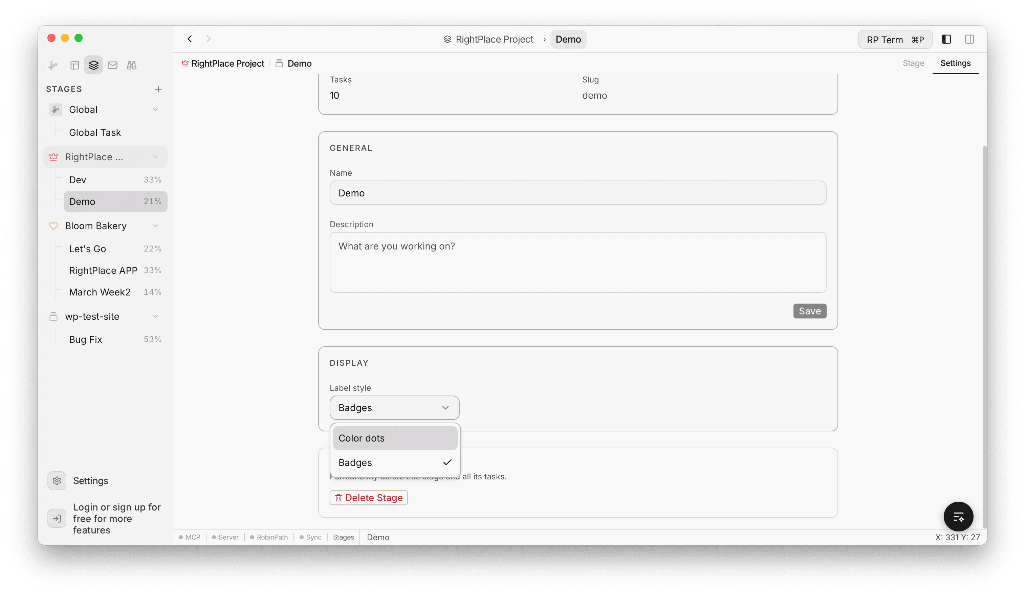Click the Bloom Bakery heart icon
Image resolution: width=1025 pixels, height=595 pixels.
coord(54,226)
